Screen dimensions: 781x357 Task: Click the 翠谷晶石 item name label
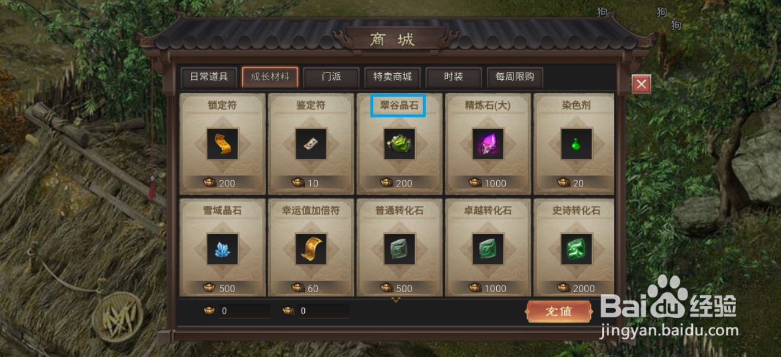pos(399,106)
